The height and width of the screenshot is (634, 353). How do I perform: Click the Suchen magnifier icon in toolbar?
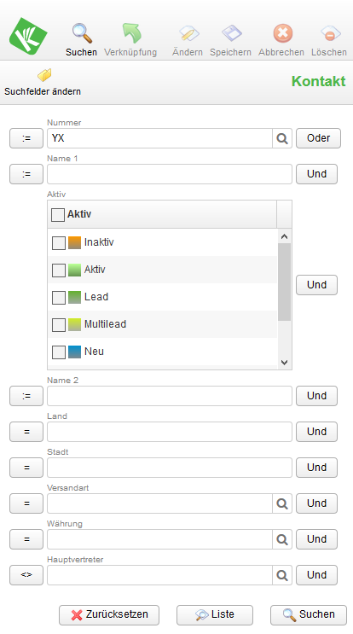point(82,33)
